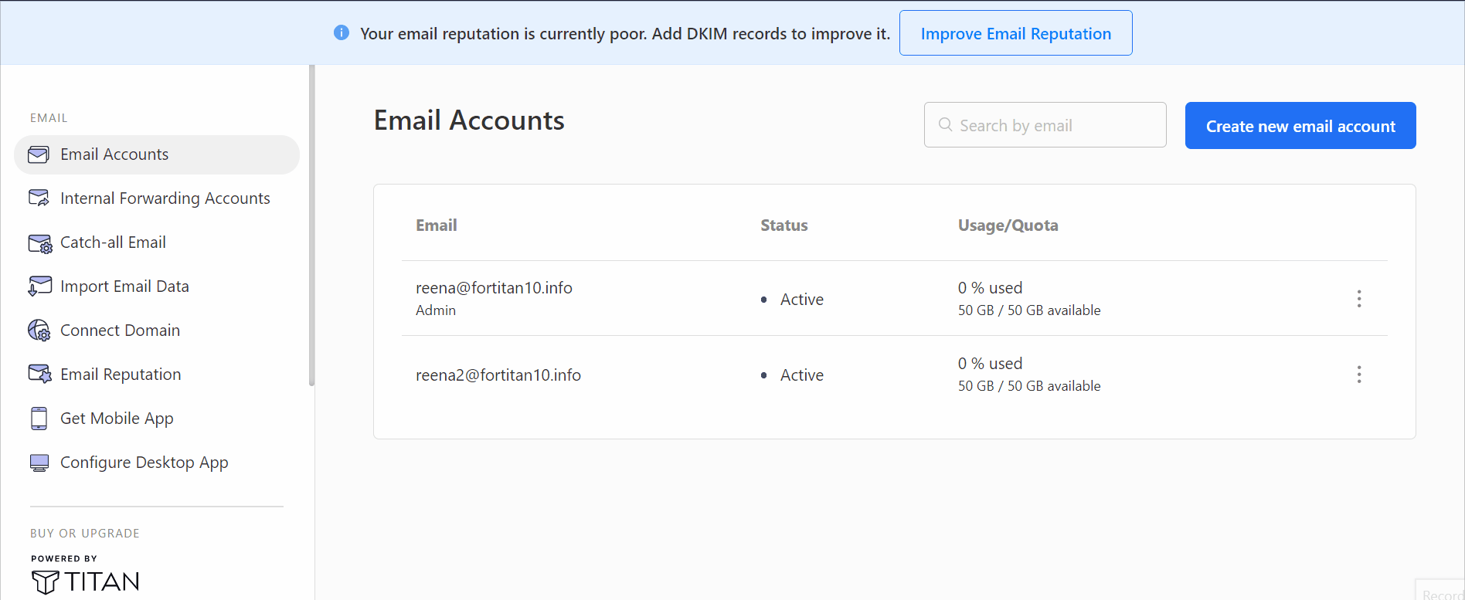Screen dimensions: 1465x600
Task: Click the Email column header
Action: [x=437, y=225]
